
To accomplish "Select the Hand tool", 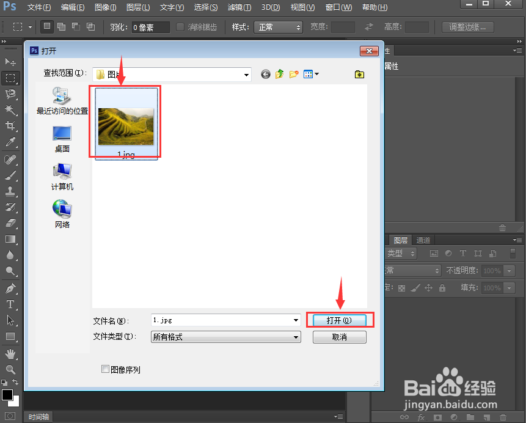I will (x=10, y=353).
